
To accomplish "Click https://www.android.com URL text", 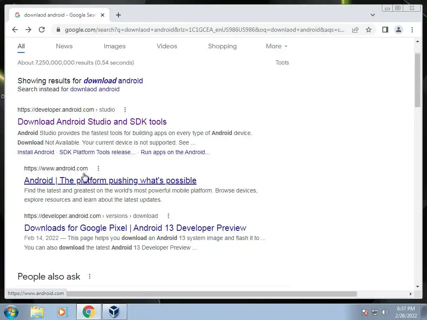I will tap(56, 168).
